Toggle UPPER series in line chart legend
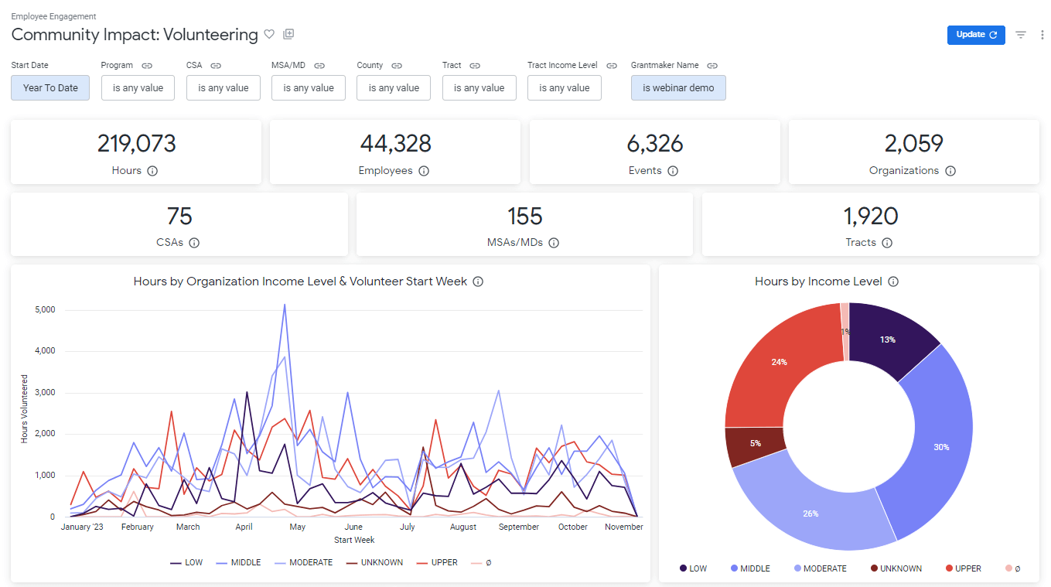 [437, 562]
